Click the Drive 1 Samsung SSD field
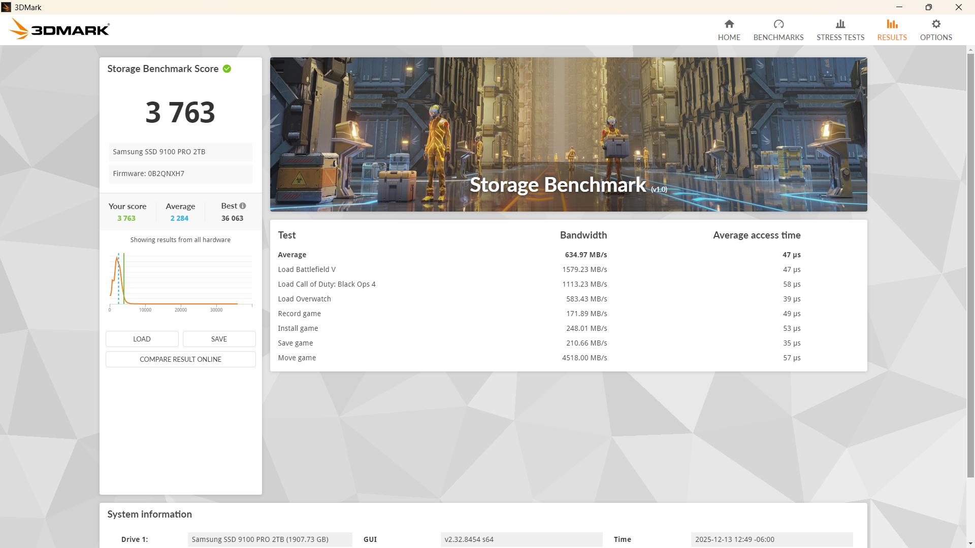This screenshot has width=975, height=548. [x=270, y=539]
